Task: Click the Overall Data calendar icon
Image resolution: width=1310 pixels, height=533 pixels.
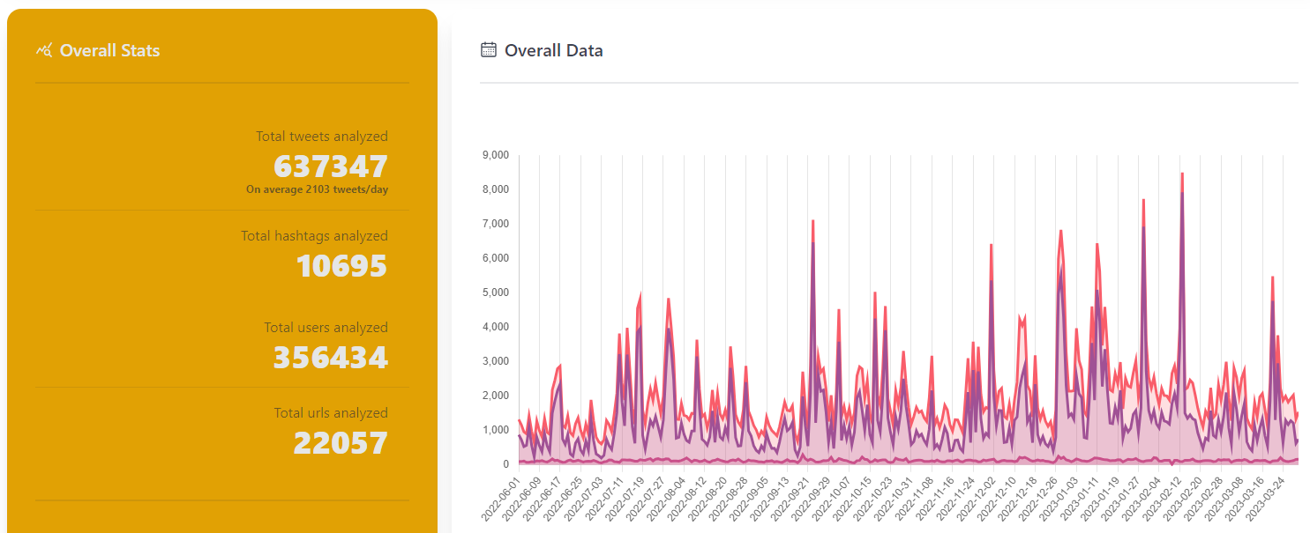Action: 488,49
